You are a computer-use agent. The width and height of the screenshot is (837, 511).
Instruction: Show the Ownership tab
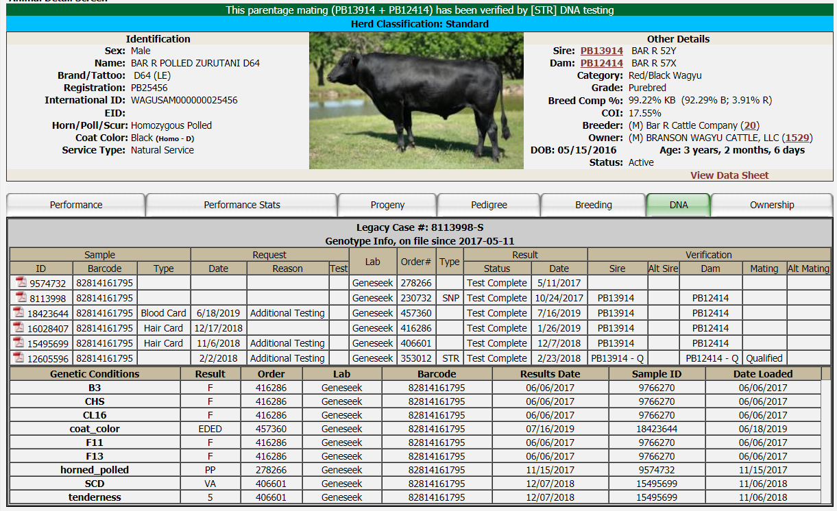click(x=772, y=205)
